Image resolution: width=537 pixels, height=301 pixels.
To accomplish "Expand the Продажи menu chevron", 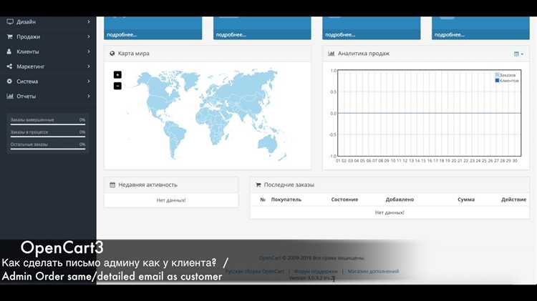I will tap(89, 36).
